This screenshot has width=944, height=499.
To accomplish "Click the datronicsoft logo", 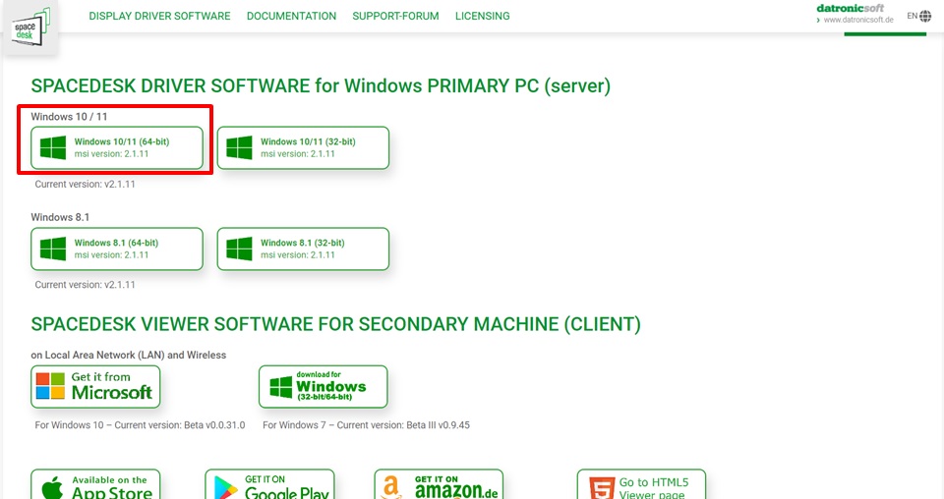I will click(x=850, y=8).
